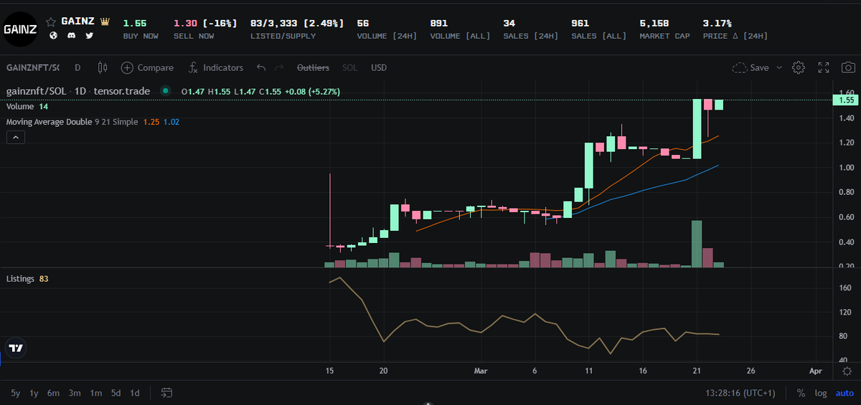The width and height of the screenshot is (861, 405).
Task: Toggle percent scale mode
Action: pos(801,393)
